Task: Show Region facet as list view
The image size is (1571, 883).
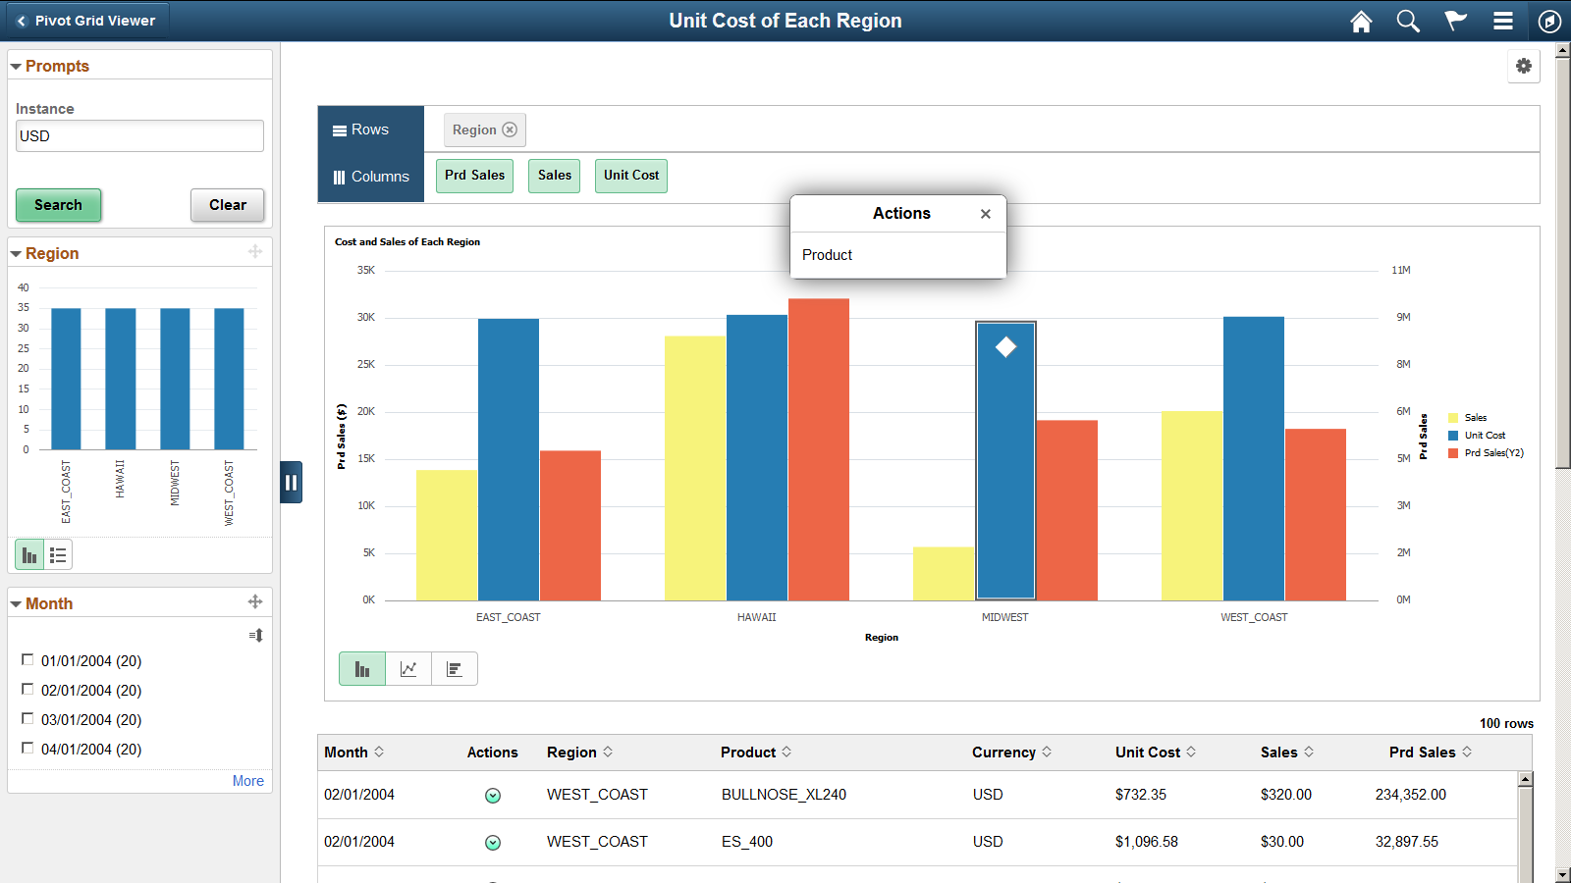Action: [58, 555]
